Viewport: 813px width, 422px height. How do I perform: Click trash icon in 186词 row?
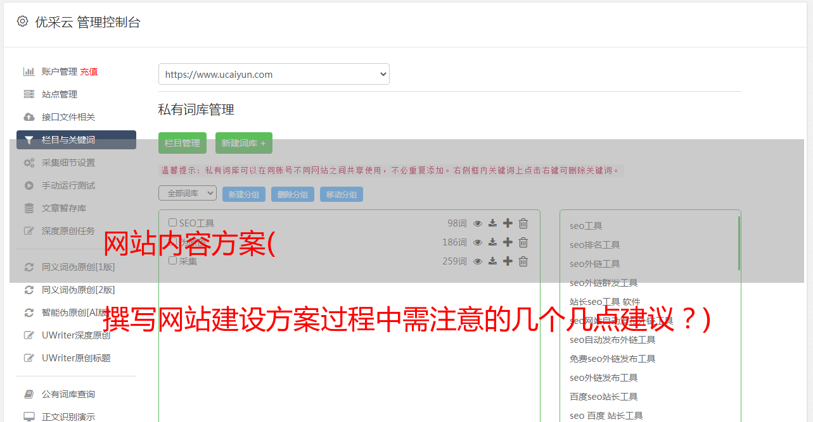[523, 242]
